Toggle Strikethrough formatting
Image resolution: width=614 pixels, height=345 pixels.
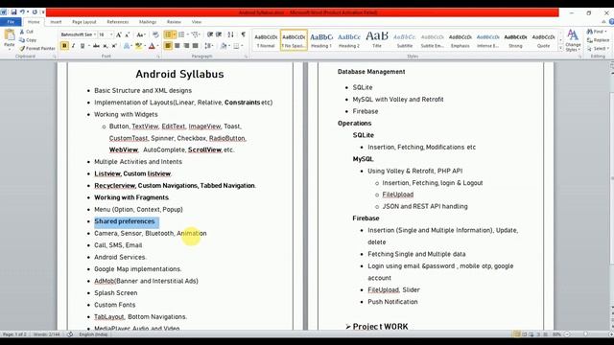(x=96, y=46)
